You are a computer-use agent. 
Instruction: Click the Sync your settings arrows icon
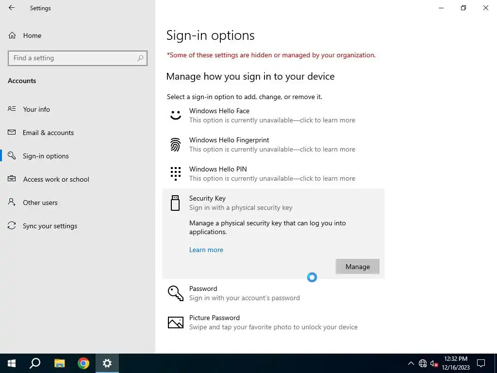12,225
